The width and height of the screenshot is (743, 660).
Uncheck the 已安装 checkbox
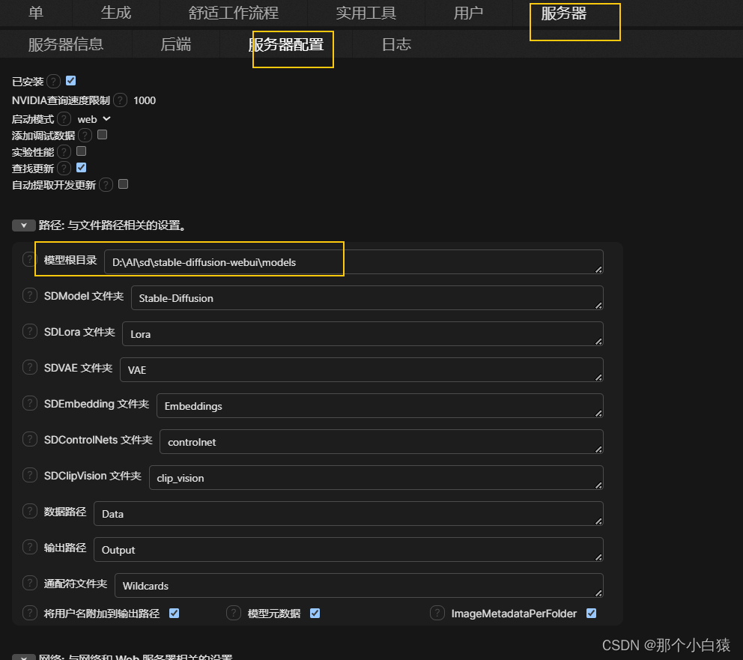71,81
